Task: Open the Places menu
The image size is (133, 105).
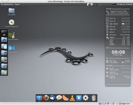Action: (17, 4)
